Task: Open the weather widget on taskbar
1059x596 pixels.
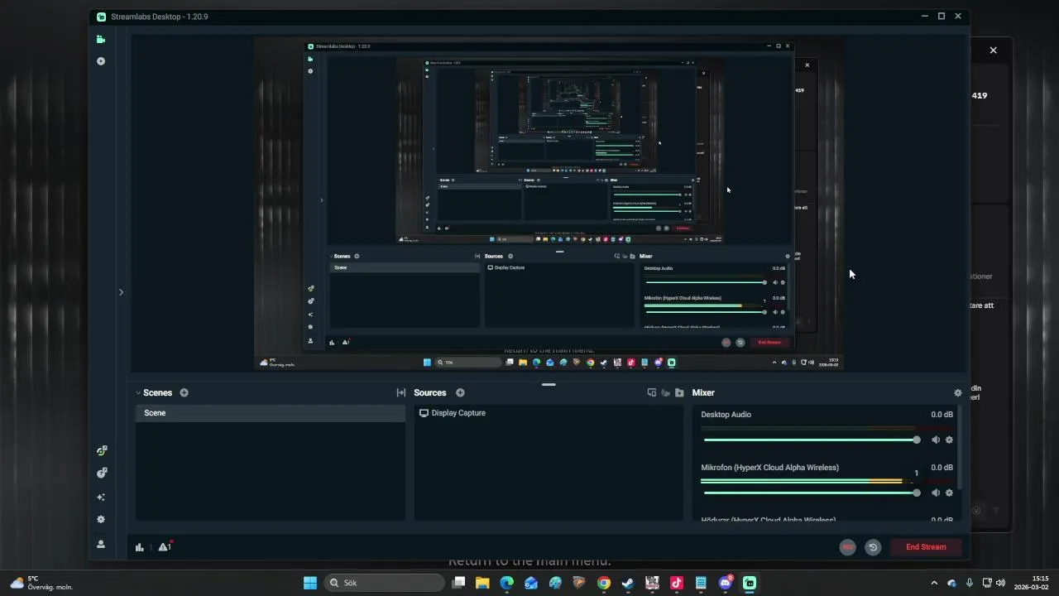Action: tap(41, 583)
